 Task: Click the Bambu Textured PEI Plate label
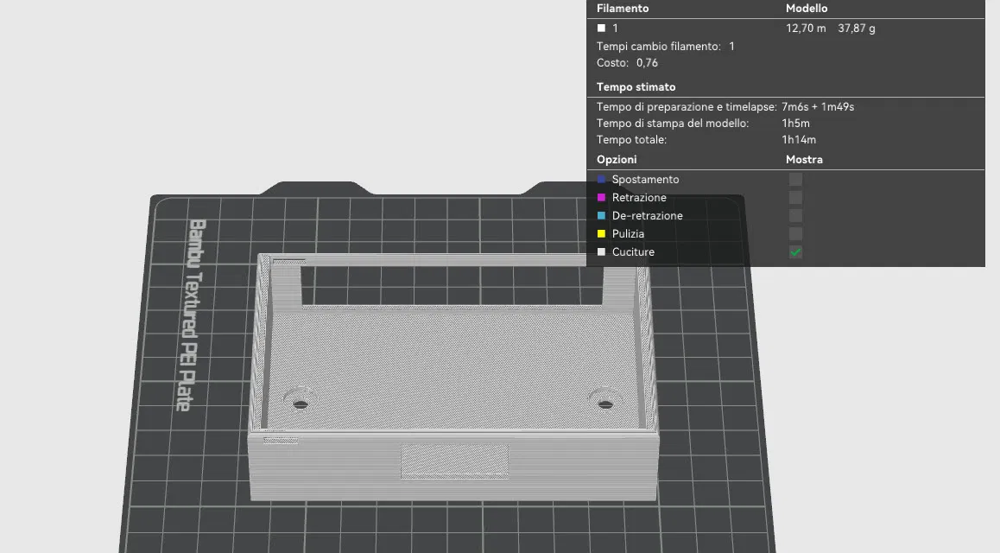coord(192,315)
